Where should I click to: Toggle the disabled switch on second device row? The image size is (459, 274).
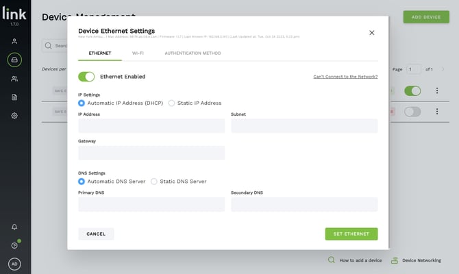[x=412, y=112]
